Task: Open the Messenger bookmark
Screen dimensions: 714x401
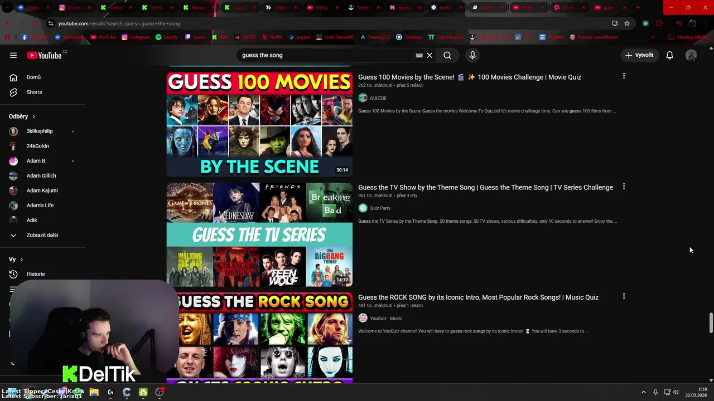Action: (x=69, y=37)
